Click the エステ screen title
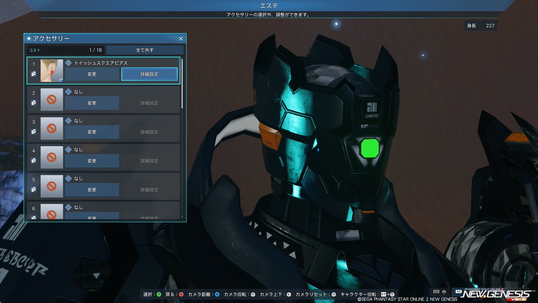Image resolution: width=538 pixels, height=303 pixels. point(269,5)
